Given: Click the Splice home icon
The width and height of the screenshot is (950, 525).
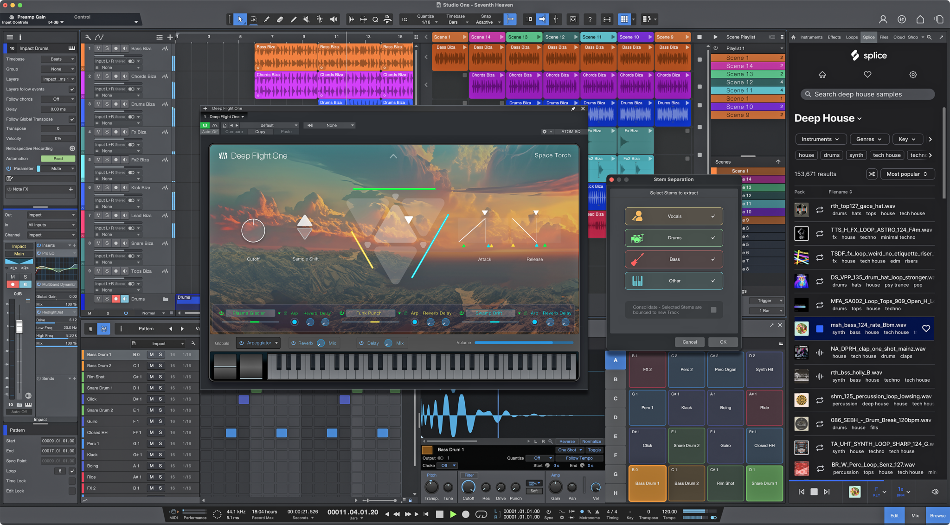Looking at the screenshot, I should point(822,75).
